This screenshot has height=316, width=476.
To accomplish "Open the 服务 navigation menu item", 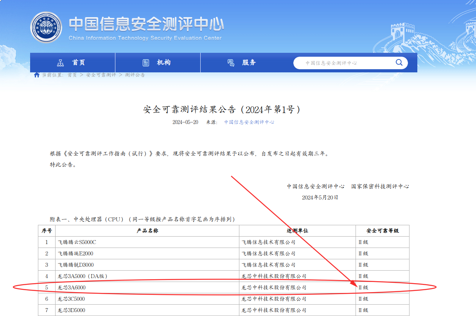I will point(243,63).
